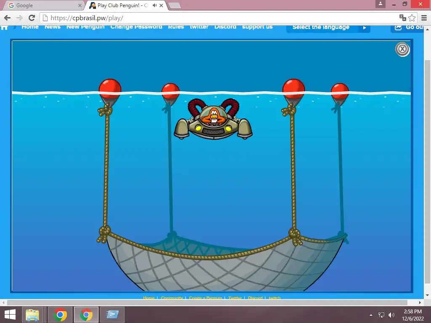Open the Rules link
Screen dimensions: 431x323
point(176,27)
